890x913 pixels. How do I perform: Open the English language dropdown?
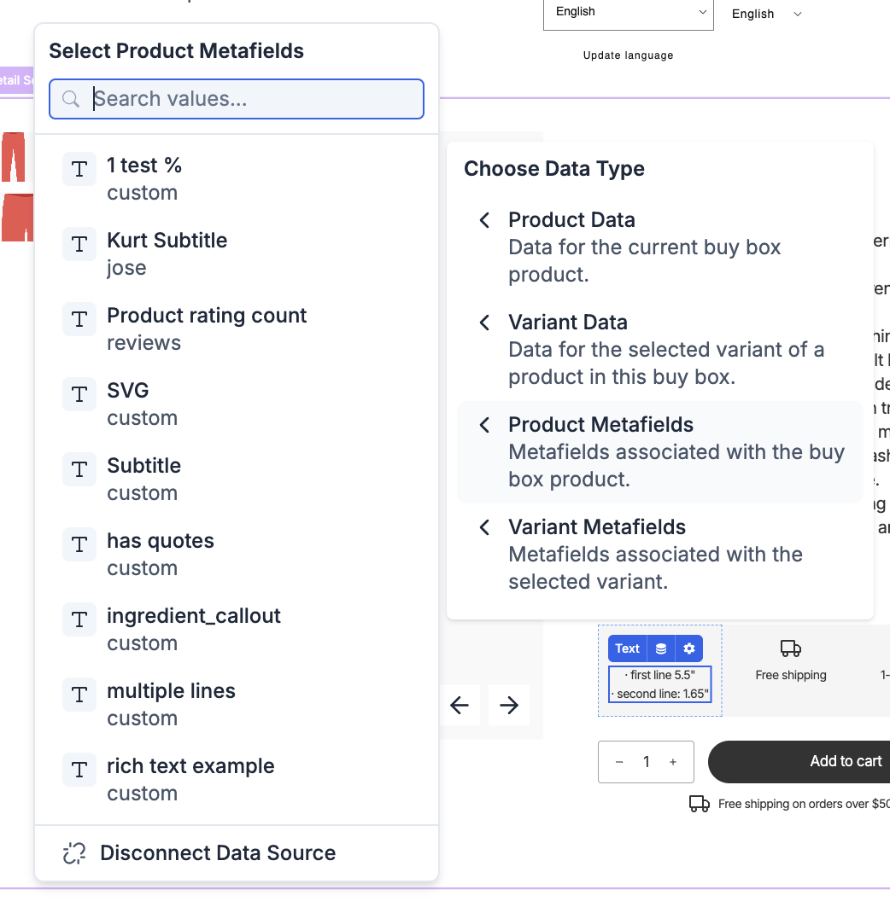pos(628,13)
